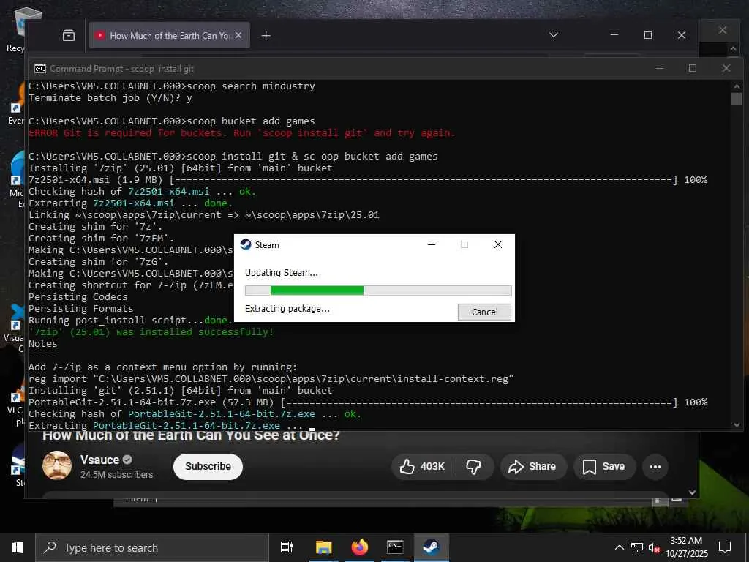Click the browser page scroll-down arrow

[x=692, y=492]
